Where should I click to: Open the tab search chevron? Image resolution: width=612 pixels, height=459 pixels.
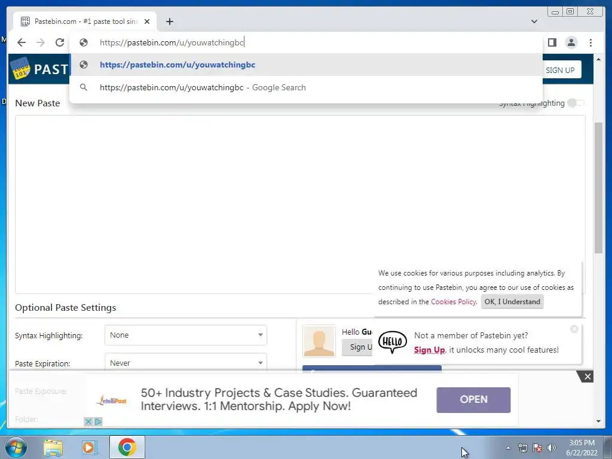tap(534, 22)
